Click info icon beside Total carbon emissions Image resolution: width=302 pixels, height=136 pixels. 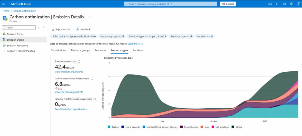[79, 62]
